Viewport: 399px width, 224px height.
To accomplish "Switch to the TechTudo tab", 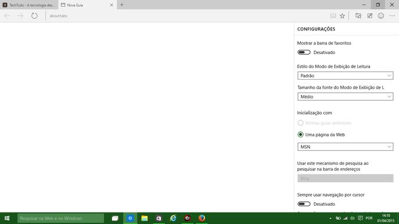I will [x=29, y=5].
